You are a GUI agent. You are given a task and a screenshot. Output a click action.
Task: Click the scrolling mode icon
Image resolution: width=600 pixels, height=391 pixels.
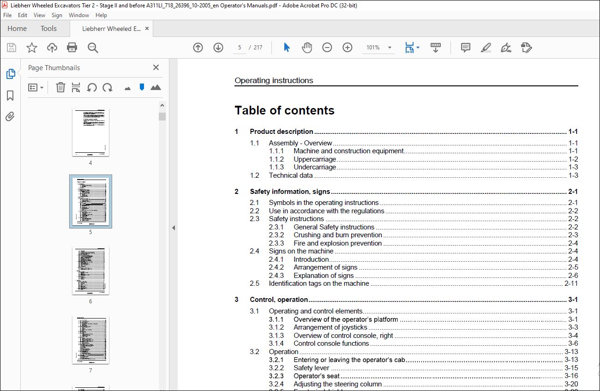click(x=436, y=48)
